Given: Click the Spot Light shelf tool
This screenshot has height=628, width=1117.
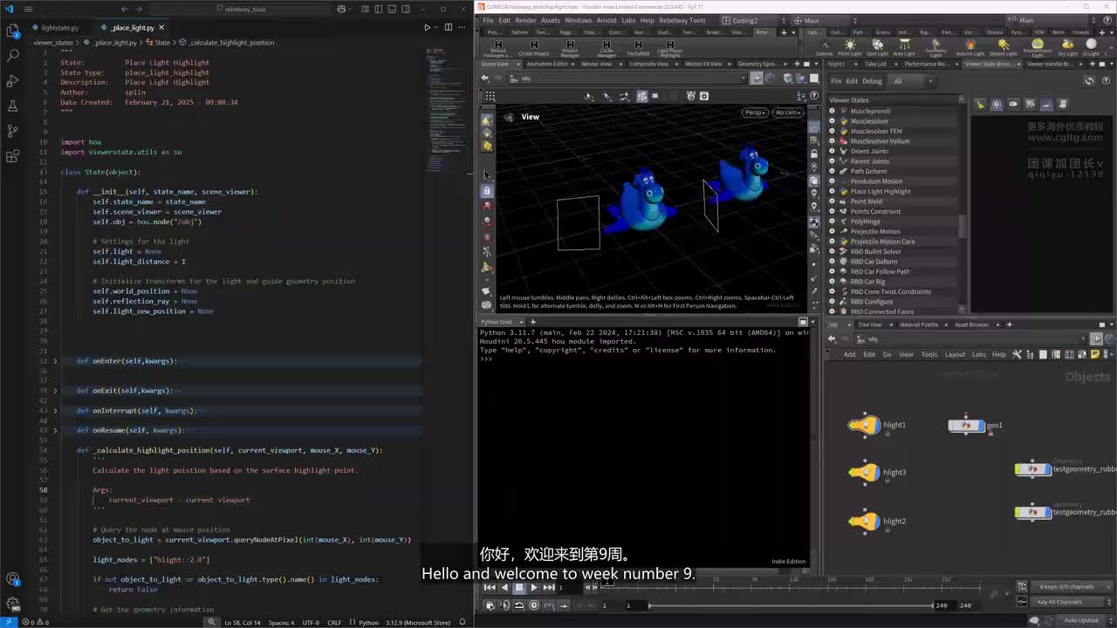Looking at the screenshot, I should (877, 47).
